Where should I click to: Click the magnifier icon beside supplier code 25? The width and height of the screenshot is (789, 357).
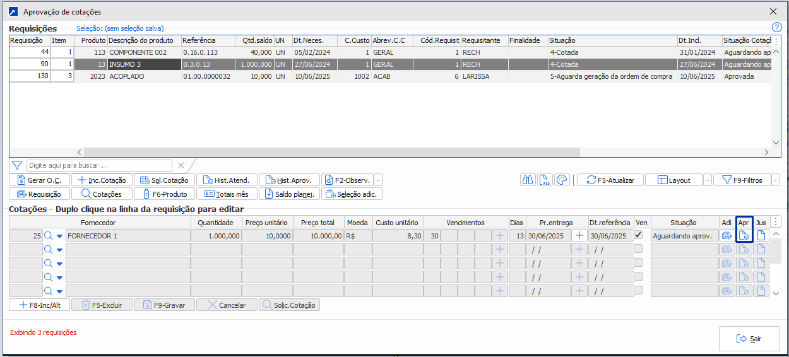(x=48, y=236)
